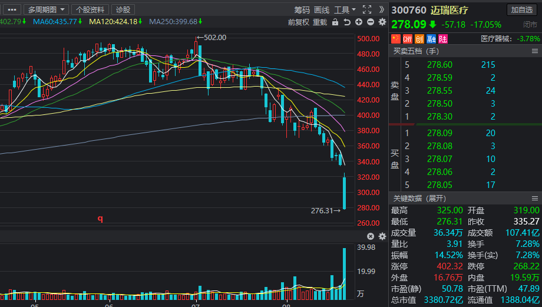Open the 多周期图 dropdown
The width and height of the screenshot is (542, 307).
click(x=46, y=9)
